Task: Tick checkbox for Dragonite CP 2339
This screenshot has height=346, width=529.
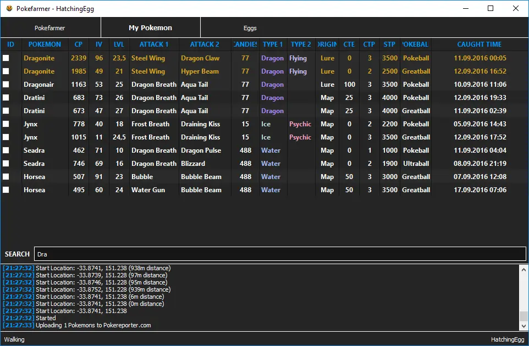Action: click(5, 58)
